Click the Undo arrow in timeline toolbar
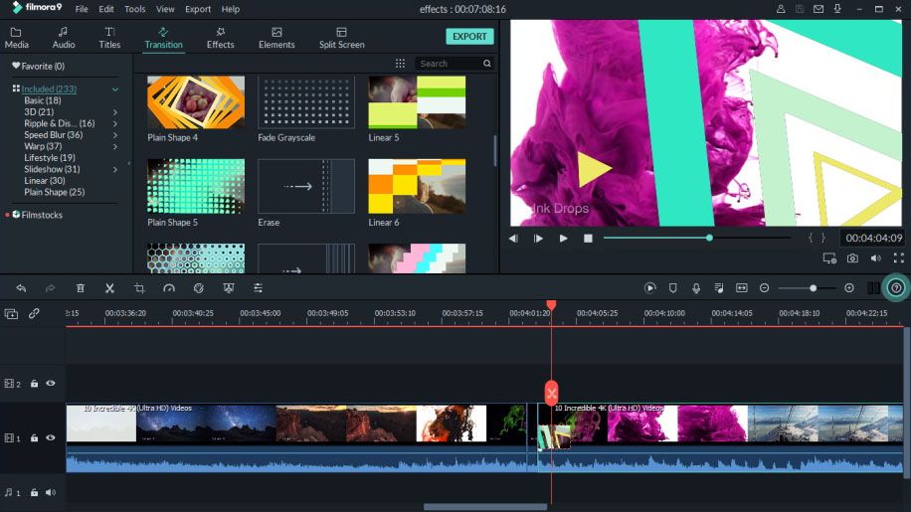 tap(21, 288)
